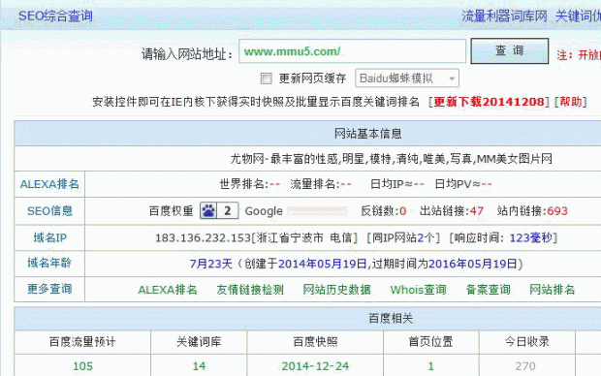601x376 pixels.
Task: Open the 帮助 link
Action: [x=571, y=102]
